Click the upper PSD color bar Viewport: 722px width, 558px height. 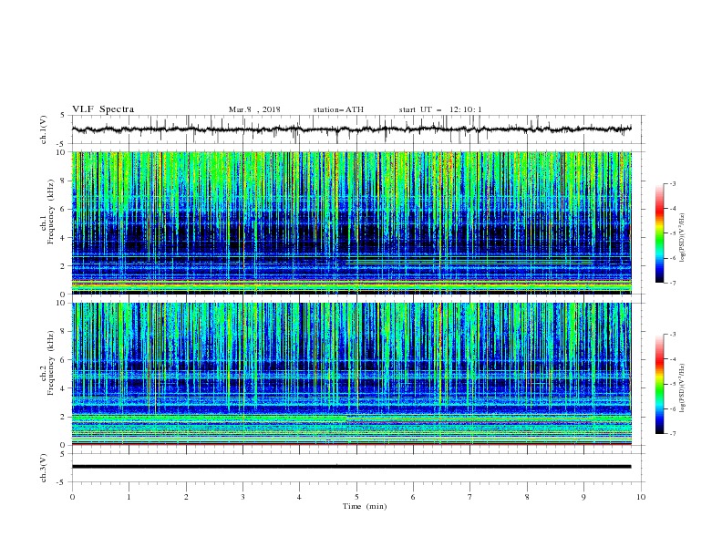click(x=659, y=233)
